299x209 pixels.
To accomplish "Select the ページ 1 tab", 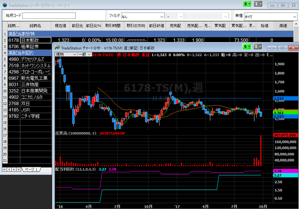I will (x=31, y=169).
